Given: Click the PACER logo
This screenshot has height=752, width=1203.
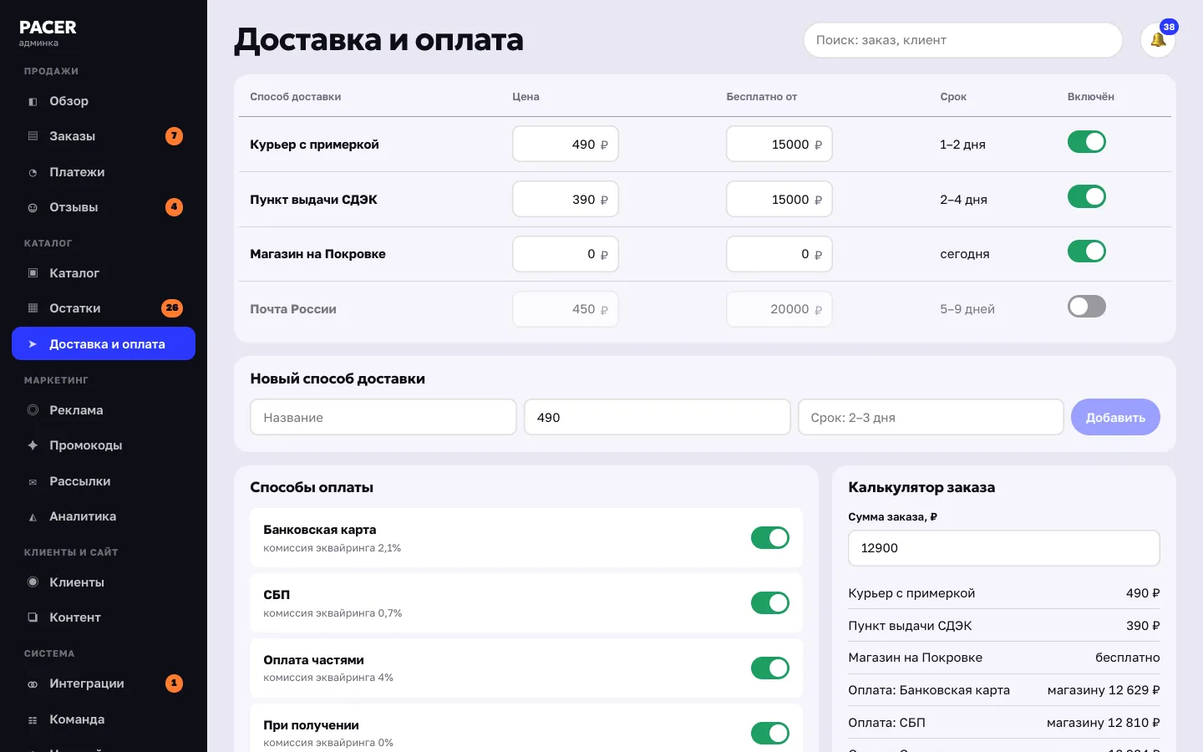Looking at the screenshot, I should tap(48, 28).
